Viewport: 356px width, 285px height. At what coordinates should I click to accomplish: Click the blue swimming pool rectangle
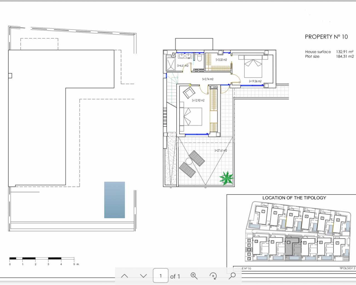point(115,200)
